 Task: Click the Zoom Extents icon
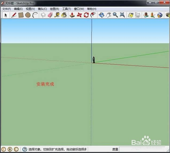(122, 15)
